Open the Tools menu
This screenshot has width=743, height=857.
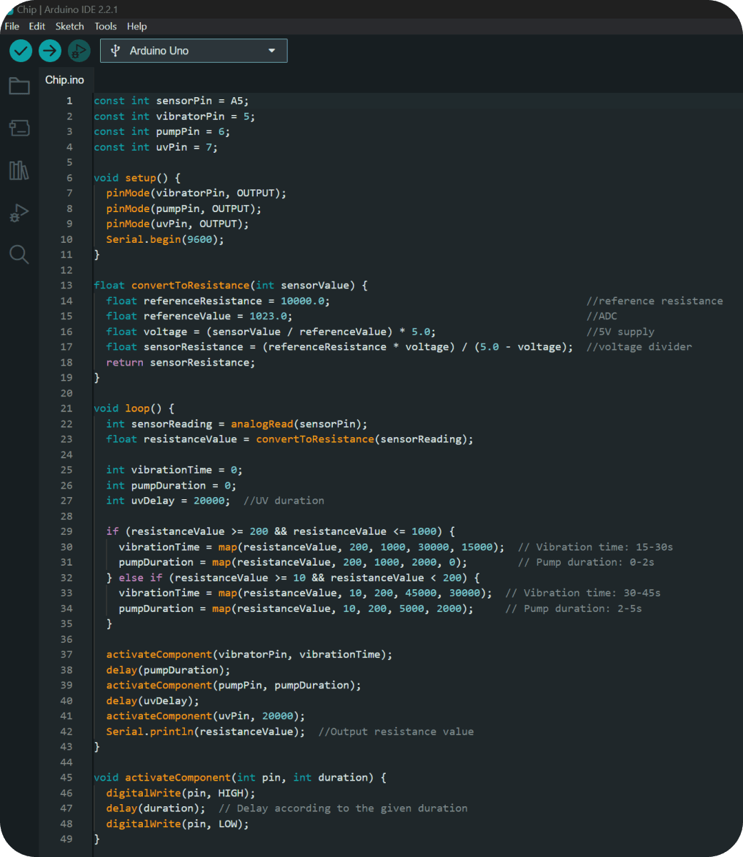[x=105, y=26]
